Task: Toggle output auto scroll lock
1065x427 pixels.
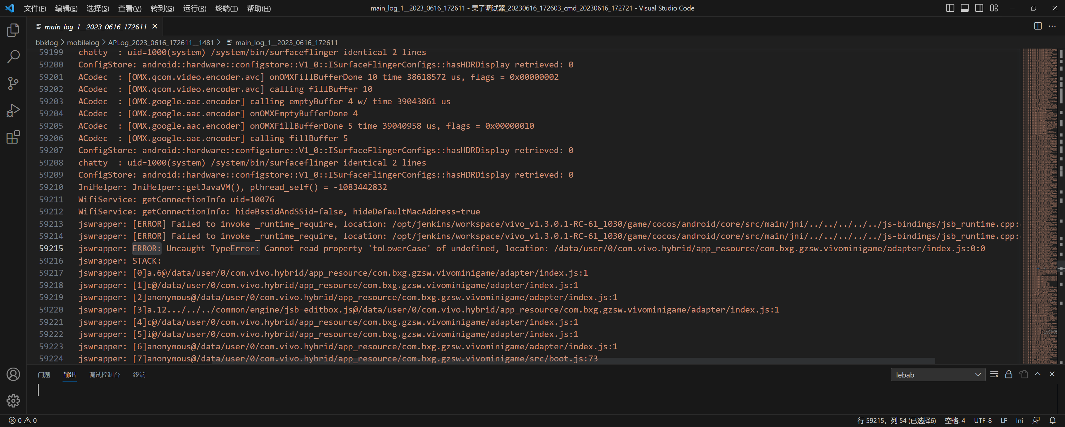Action: tap(1009, 374)
